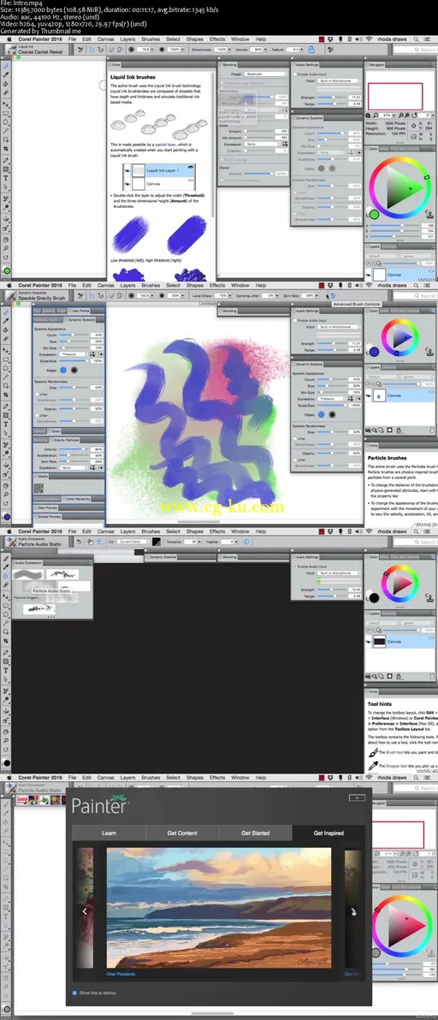Viewport: 438px width, 1020px height.
Task: Adjust the Audio Range slider in the Liquid Ink frame
Action: tap(331, 103)
